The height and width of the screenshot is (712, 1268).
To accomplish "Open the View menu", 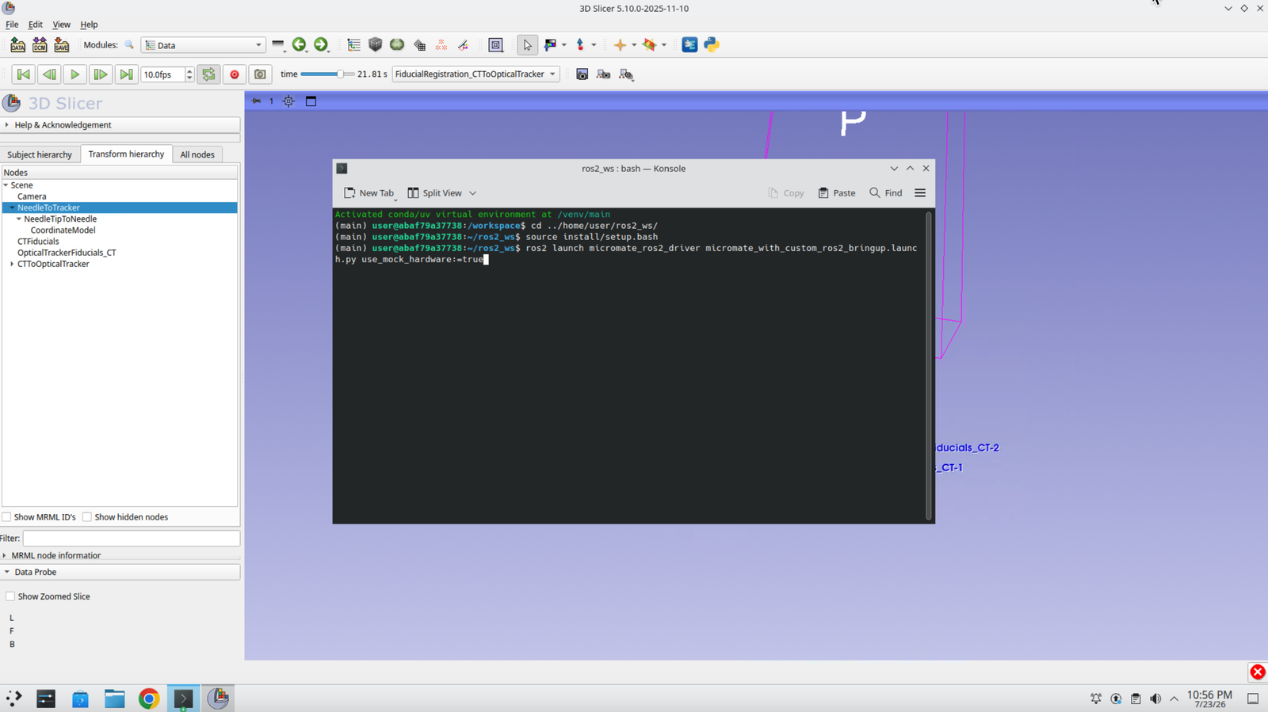I will 61,25.
